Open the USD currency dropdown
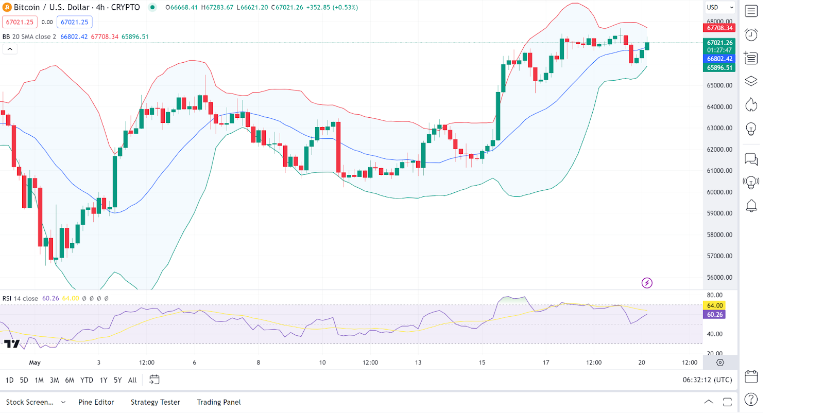Viewport: 824px width, 416px height. click(720, 7)
